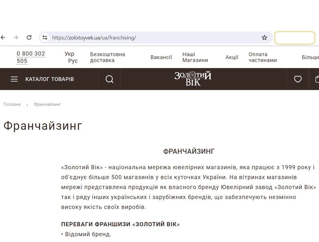Call phone number 0 800 302 505
Viewport: 319px width, 242px height.
(x=31, y=57)
